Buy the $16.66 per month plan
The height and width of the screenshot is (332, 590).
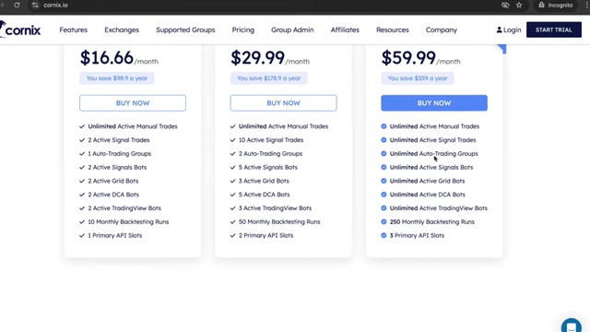click(x=133, y=102)
